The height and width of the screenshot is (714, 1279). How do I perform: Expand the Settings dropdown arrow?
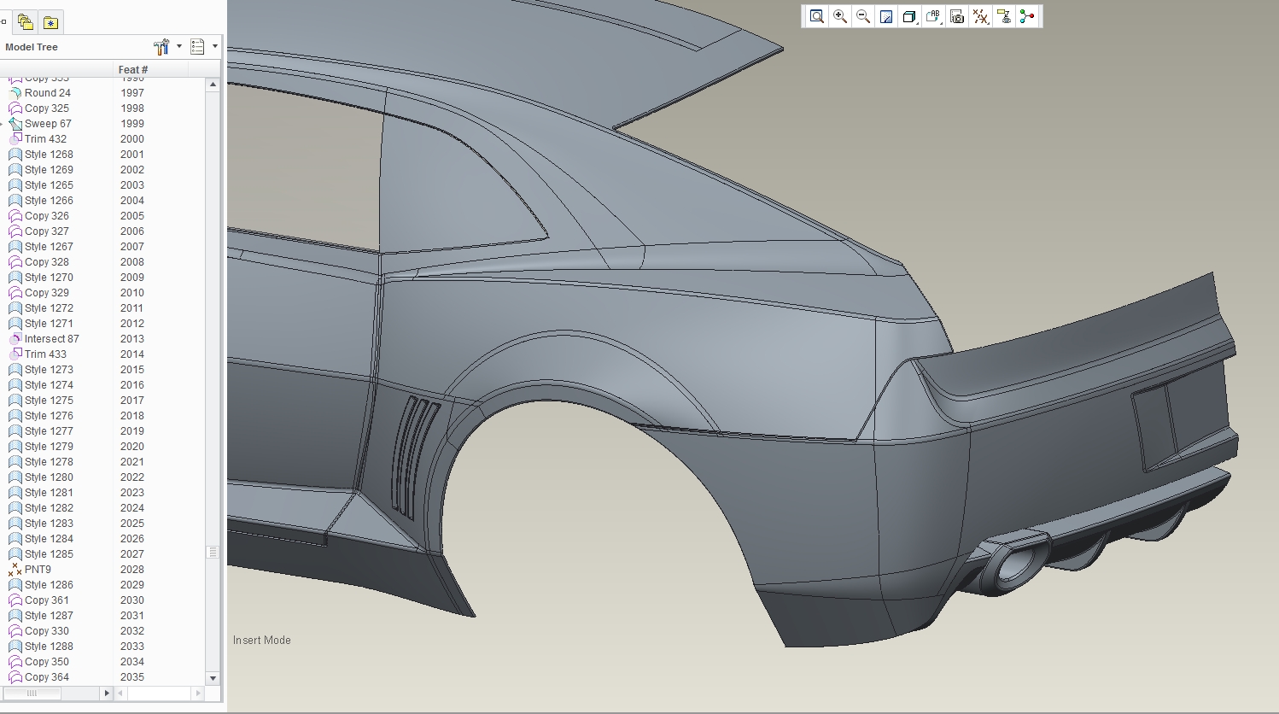click(179, 47)
